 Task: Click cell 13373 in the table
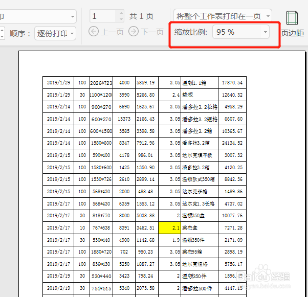pos(124,119)
